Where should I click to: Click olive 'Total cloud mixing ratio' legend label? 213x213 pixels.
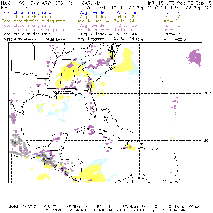pos(26,17)
